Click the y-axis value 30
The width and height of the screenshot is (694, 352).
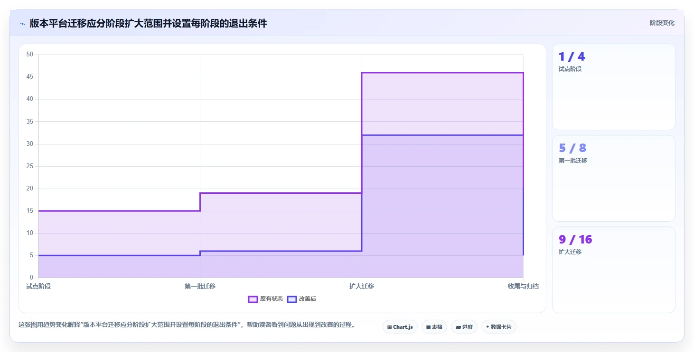coord(30,144)
